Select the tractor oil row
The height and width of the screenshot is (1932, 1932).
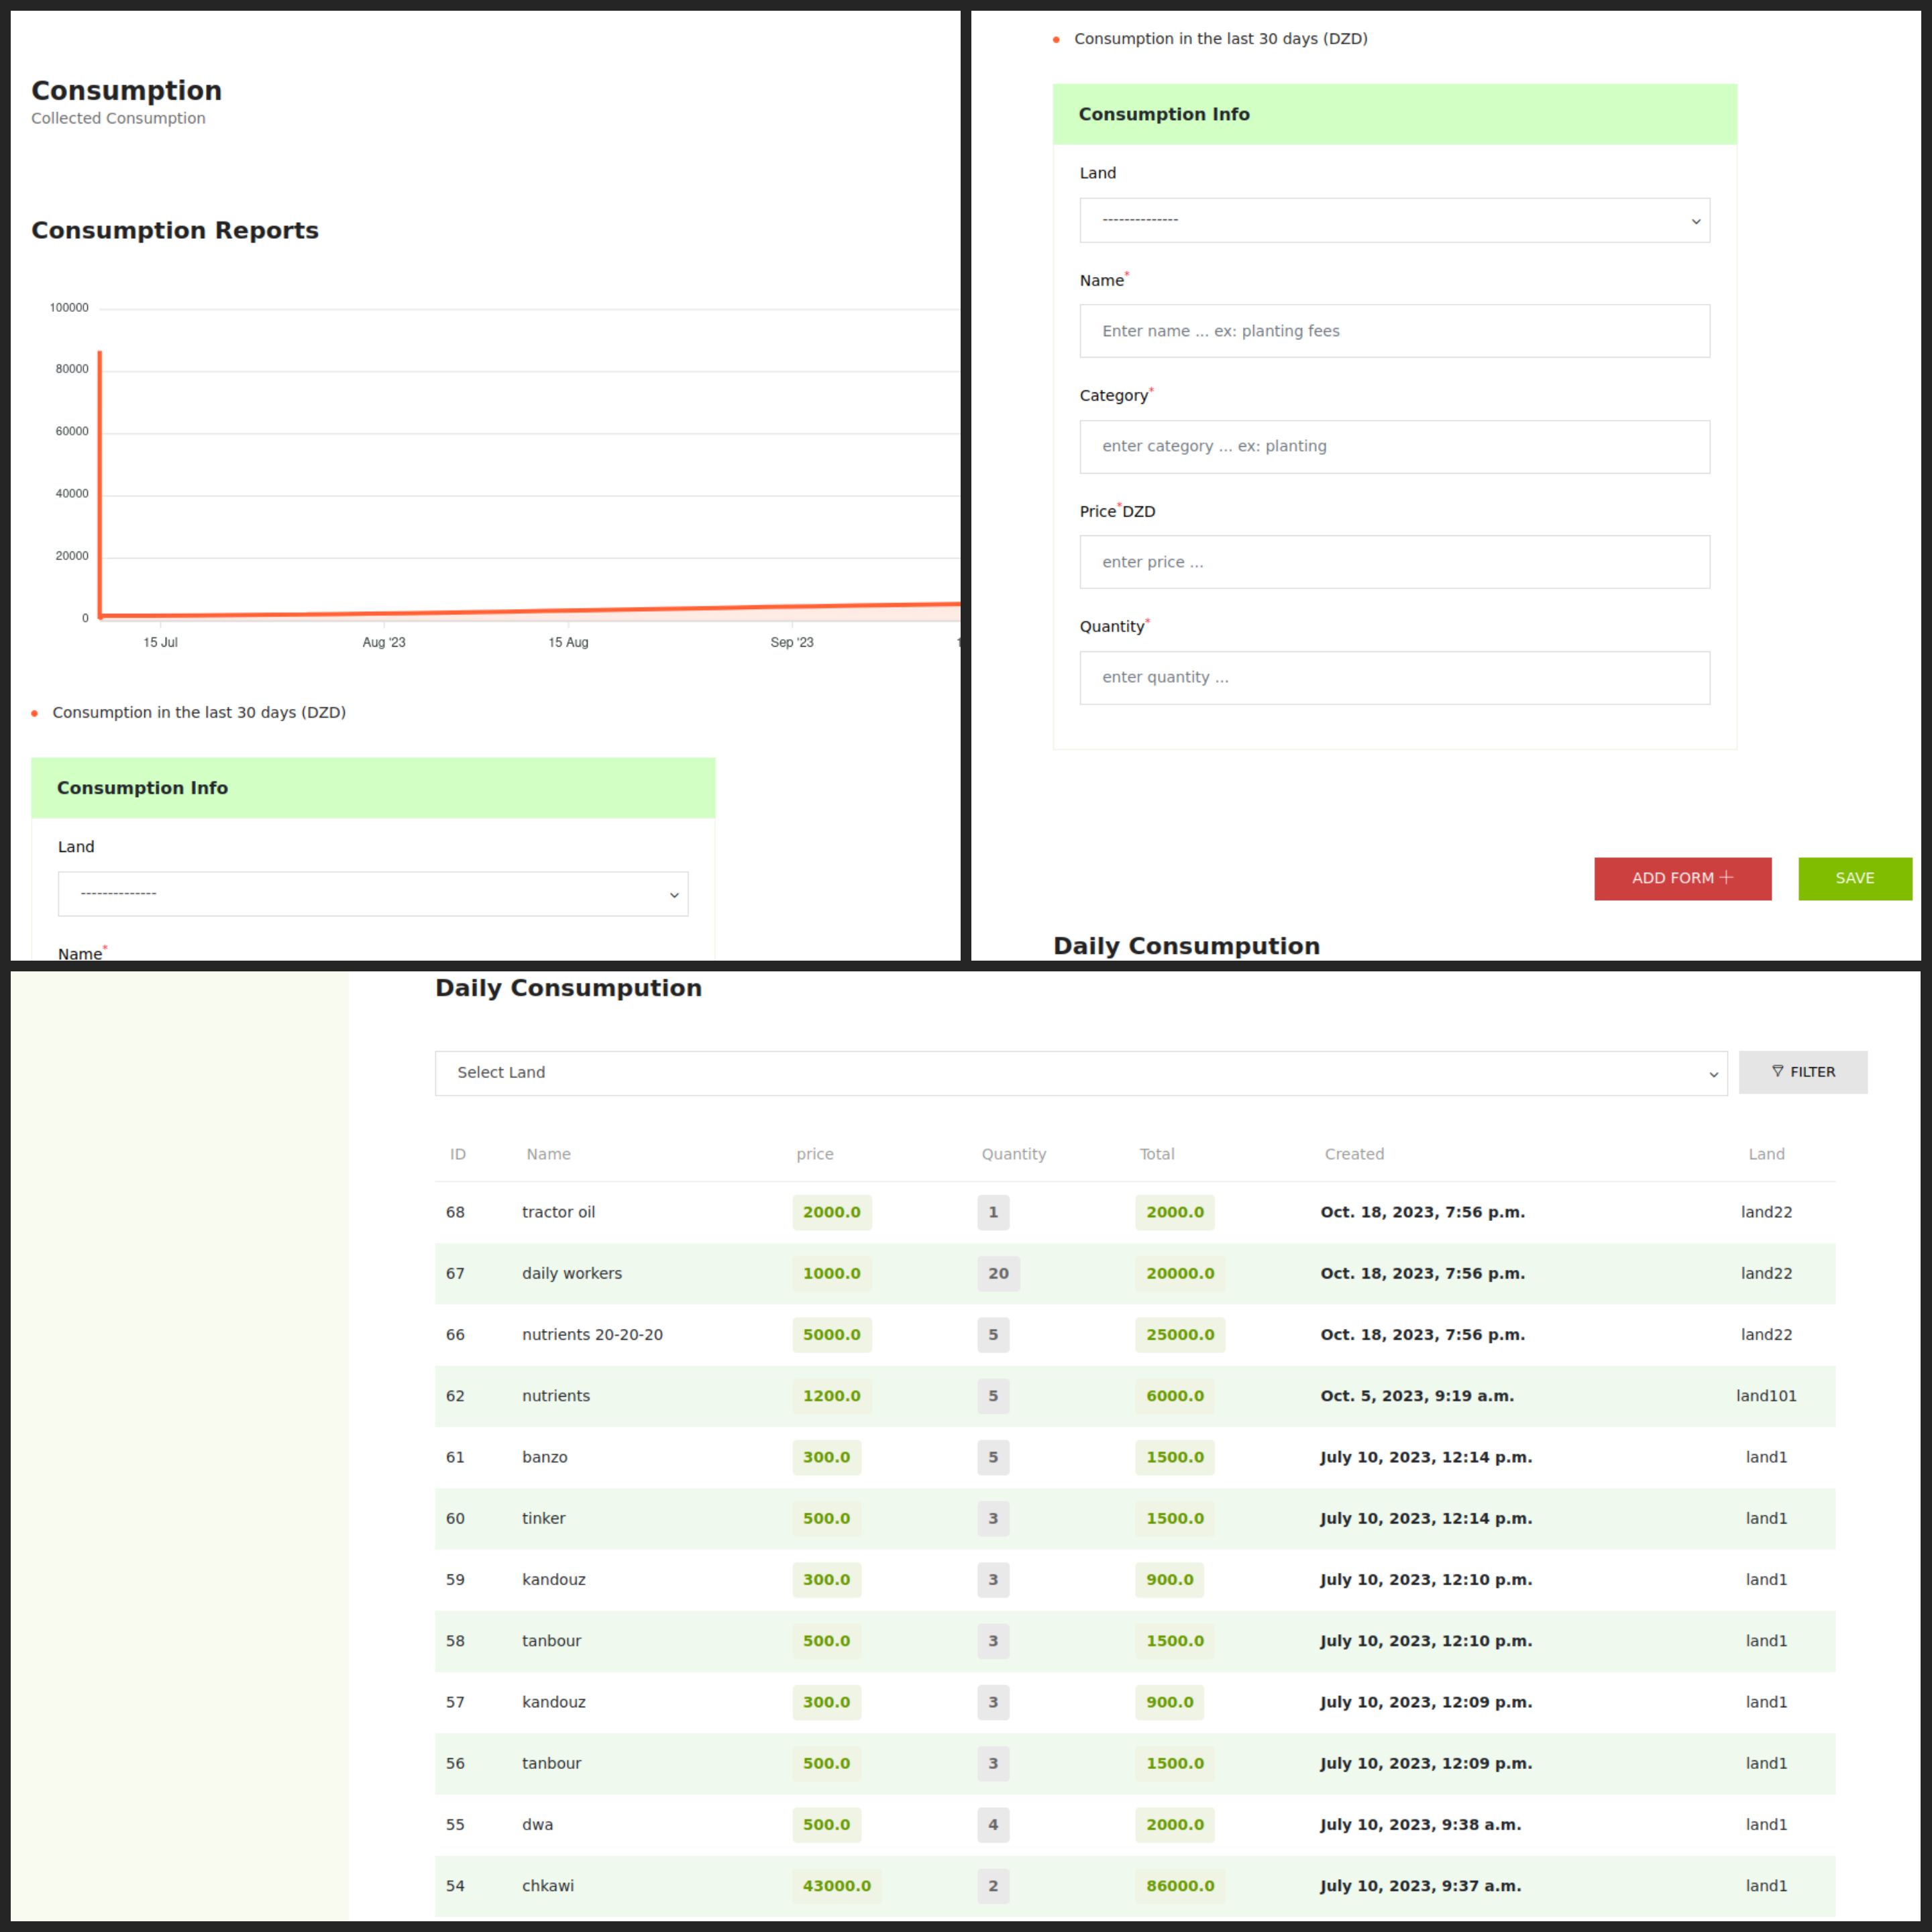558,1212
